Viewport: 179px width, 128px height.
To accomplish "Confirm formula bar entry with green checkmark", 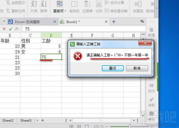I will 10,29.
